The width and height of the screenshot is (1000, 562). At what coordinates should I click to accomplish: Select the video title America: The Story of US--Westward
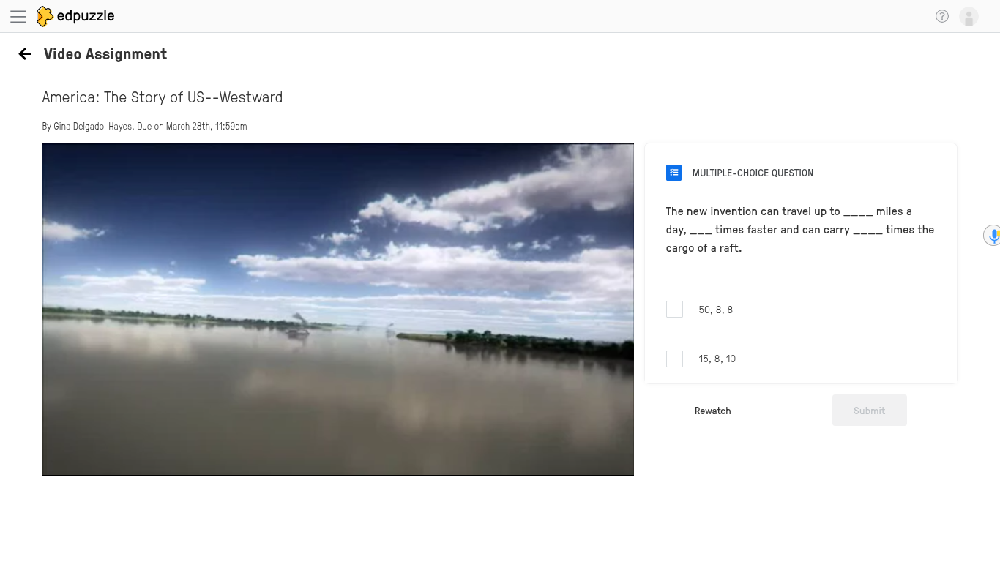[x=163, y=97]
